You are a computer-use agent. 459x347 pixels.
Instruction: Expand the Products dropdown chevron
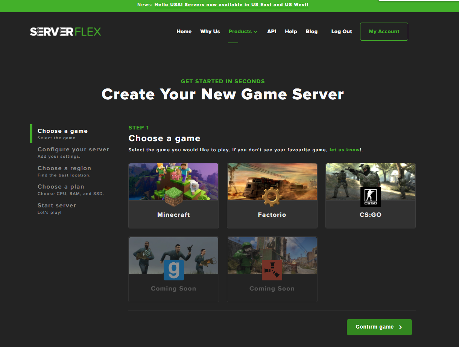(x=256, y=32)
